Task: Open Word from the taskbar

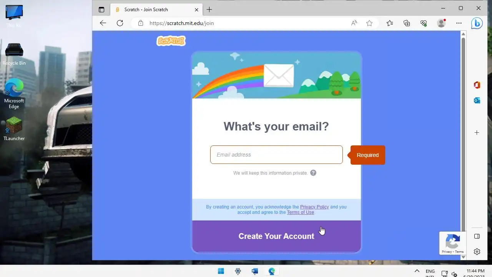Action: click(x=255, y=271)
